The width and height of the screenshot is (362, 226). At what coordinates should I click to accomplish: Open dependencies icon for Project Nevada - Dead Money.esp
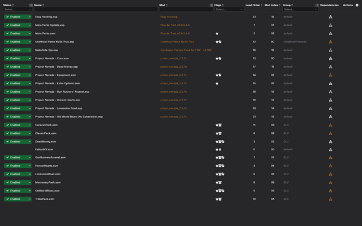point(330,67)
